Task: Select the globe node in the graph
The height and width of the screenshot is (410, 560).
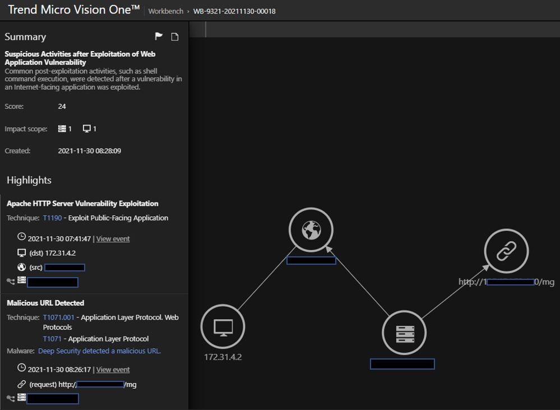Action: pos(311,230)
